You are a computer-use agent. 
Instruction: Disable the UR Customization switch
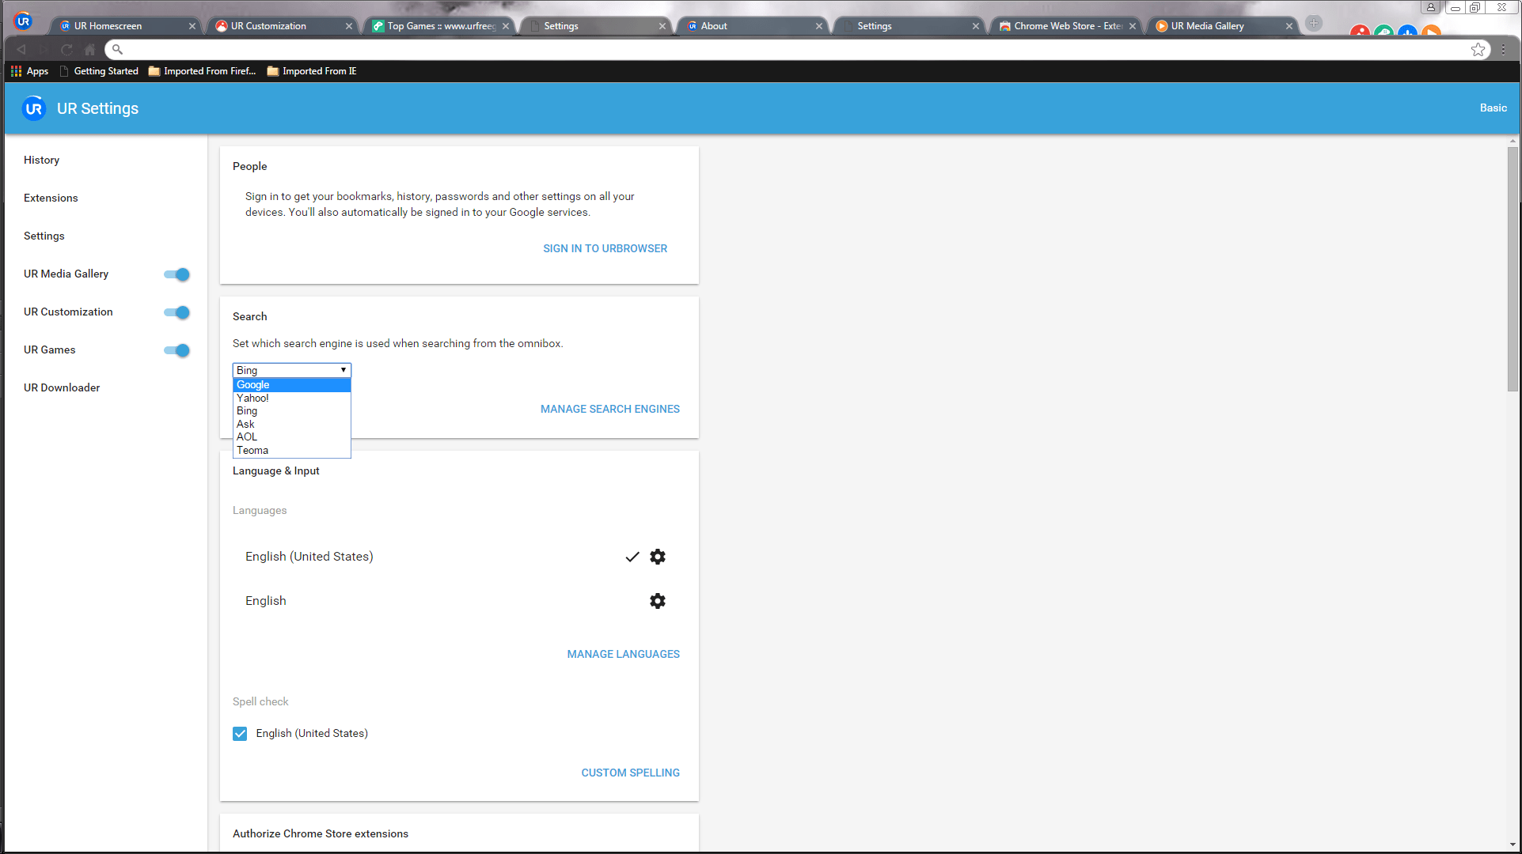tap(176, 312)
